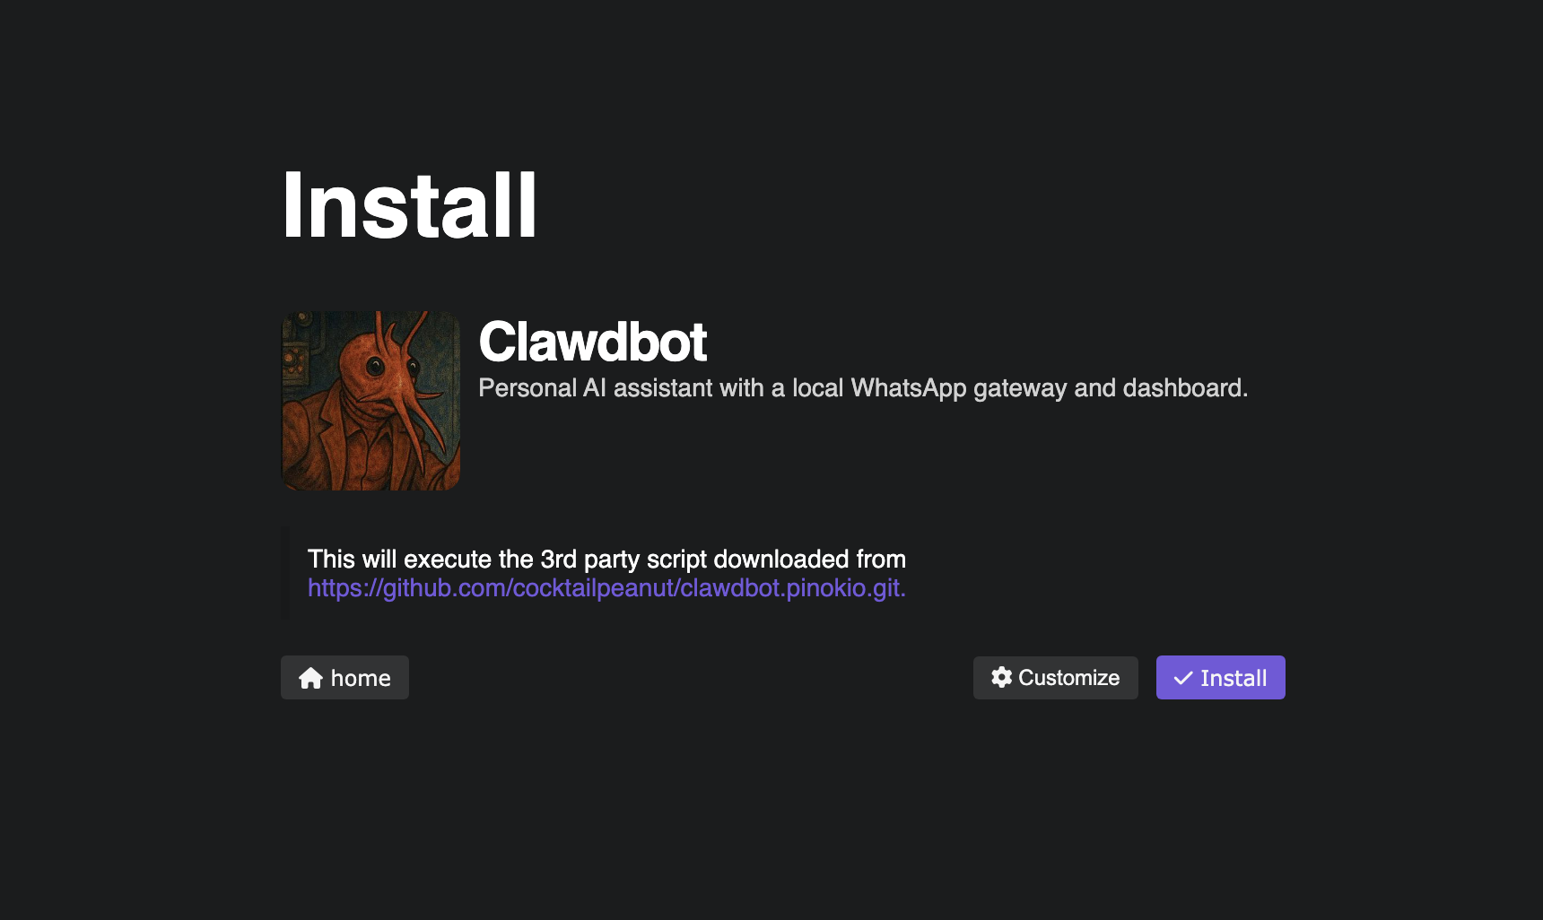Click the Clawdbot app title
Viewport: 1543px width, 920px height.
pyautogui.click(x=592, y=342)
